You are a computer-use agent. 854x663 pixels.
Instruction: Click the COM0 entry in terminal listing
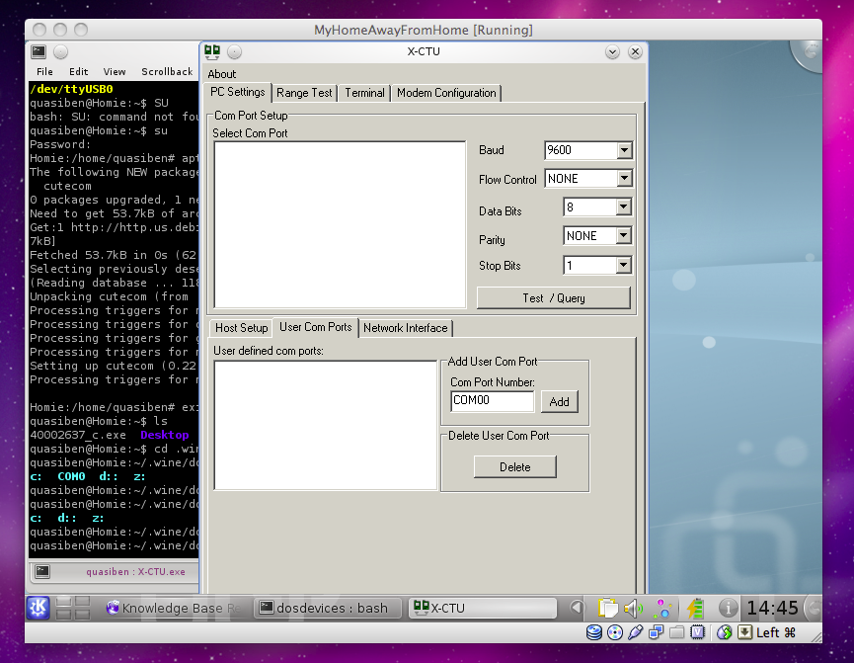71,476
